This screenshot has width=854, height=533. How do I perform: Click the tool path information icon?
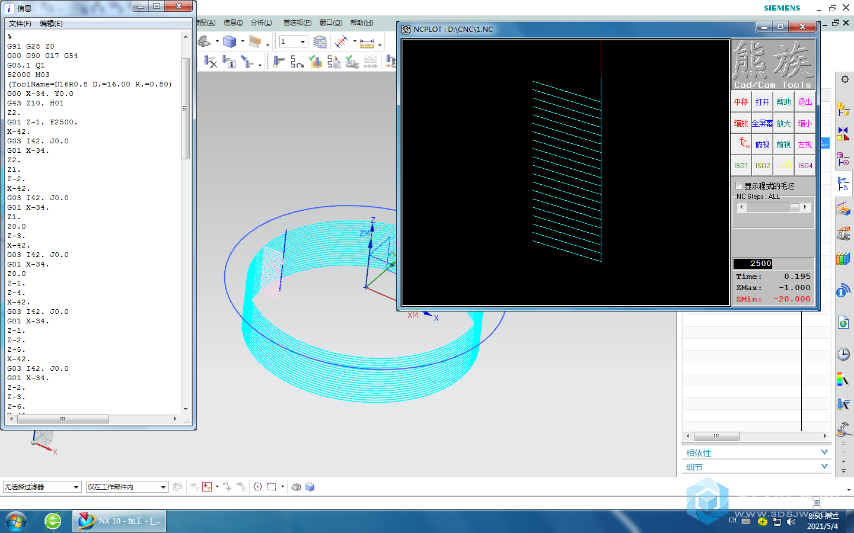[229, 62]
